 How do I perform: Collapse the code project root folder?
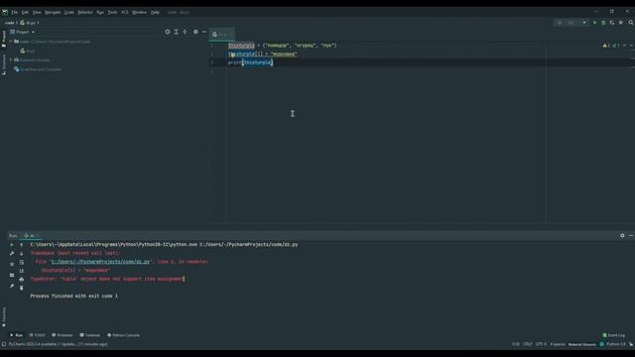(11, 42)
